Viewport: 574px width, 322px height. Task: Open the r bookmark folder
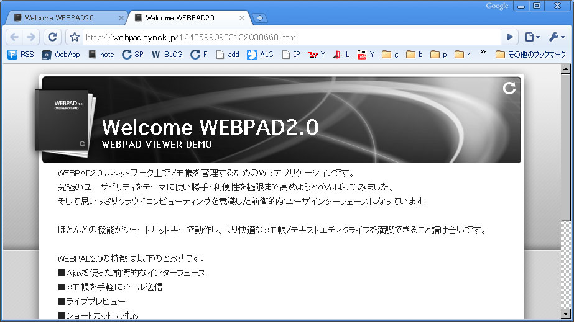[x=462, y=55]
